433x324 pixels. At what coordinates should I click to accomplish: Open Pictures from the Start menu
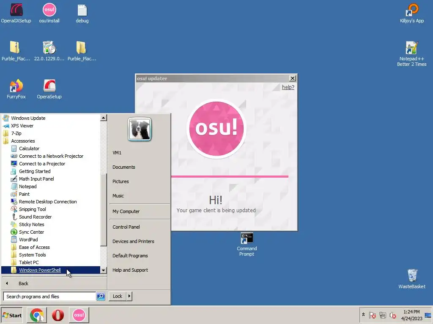point(140,181)
